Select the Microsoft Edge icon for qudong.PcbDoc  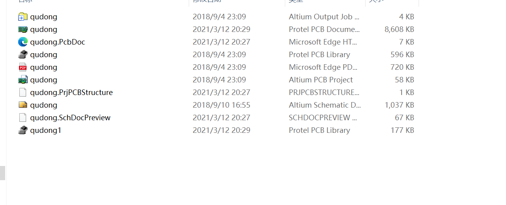point(23,42)
